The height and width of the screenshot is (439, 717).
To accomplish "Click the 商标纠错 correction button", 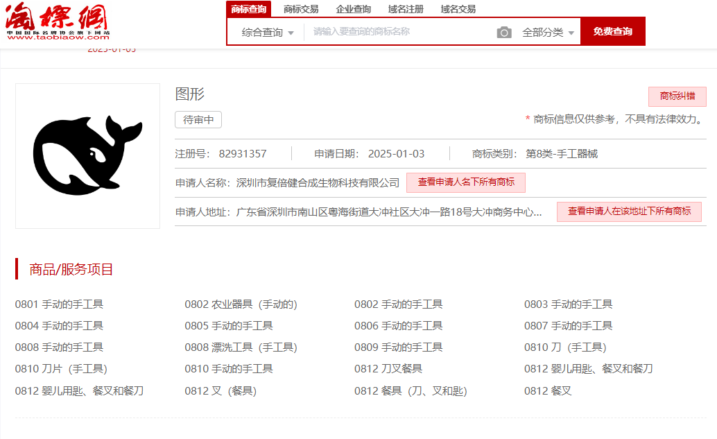I will [677, 96].
